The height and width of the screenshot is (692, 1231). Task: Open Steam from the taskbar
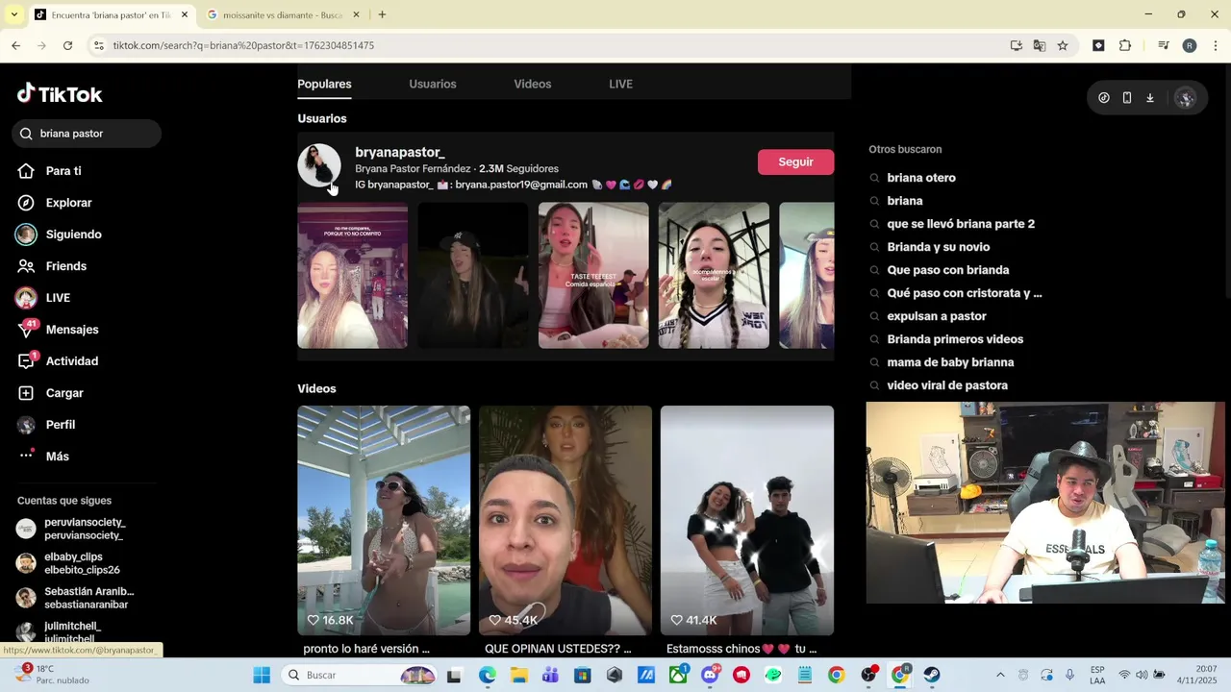[932, 675]
